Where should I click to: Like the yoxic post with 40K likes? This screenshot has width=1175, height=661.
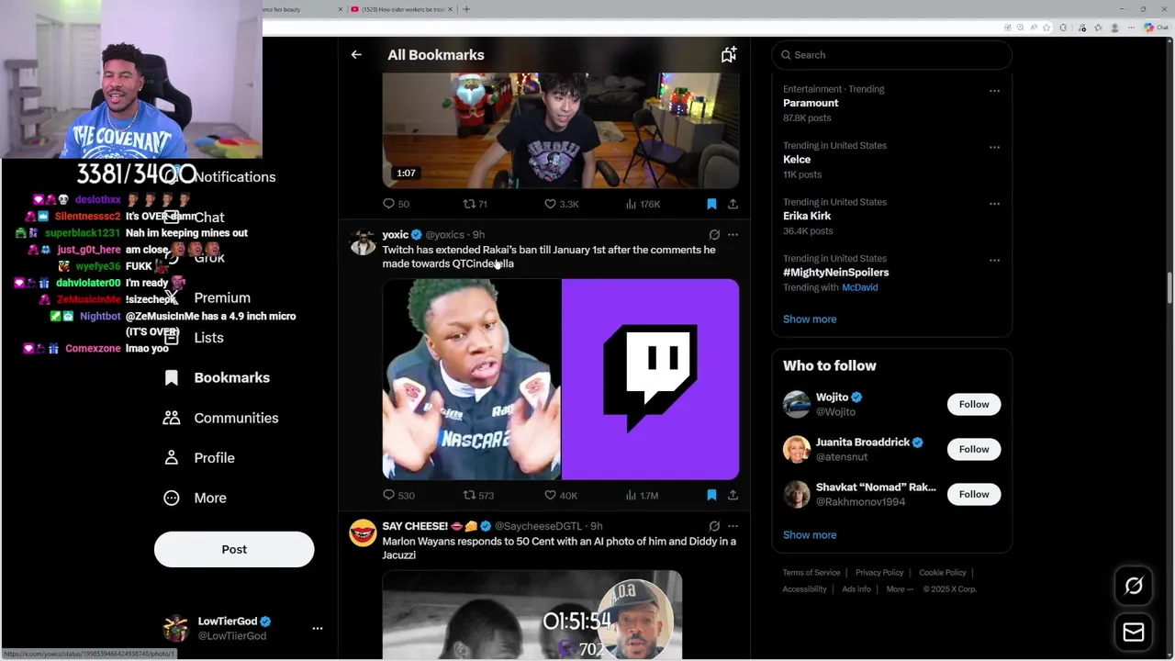coord(560,495)
